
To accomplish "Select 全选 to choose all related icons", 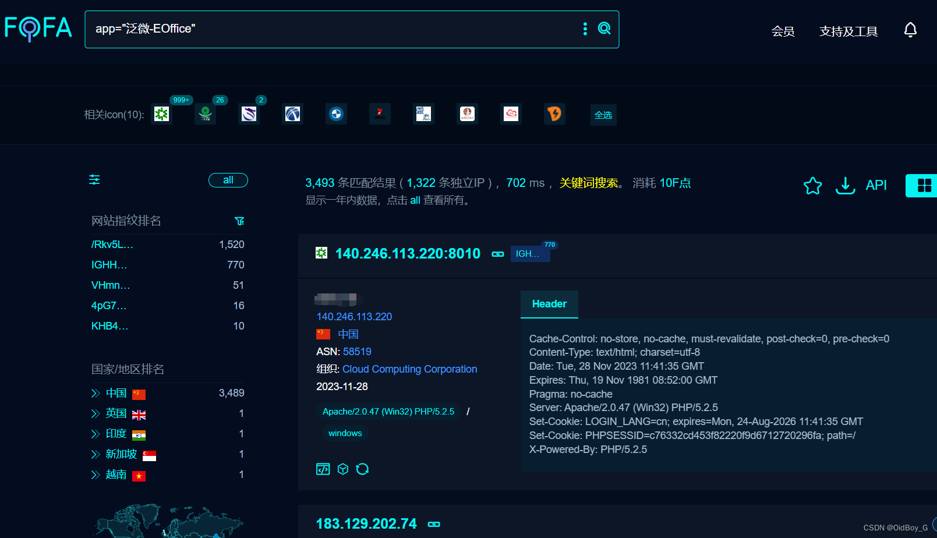I will coord(603,115).
